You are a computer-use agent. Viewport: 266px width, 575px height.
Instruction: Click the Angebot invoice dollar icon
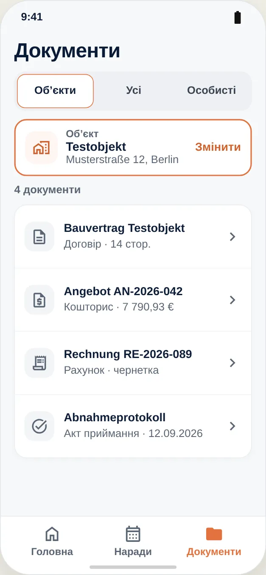(x=39, y=300)
